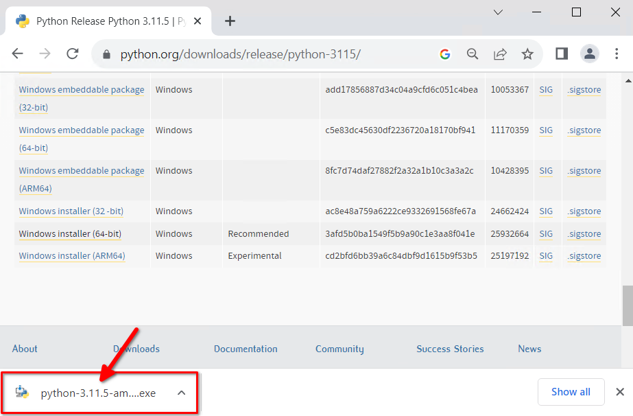
Task: Click the Recommended description cell
Action: [x=259, y=233]
